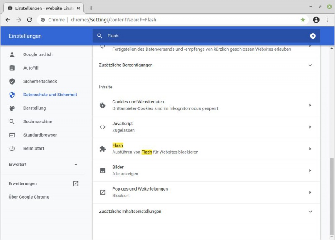The height and width of the screenshot is (240, 335).
Task: Expand Zusätzliche Inhaltseinstellungen section
Action: coord(310,212)
